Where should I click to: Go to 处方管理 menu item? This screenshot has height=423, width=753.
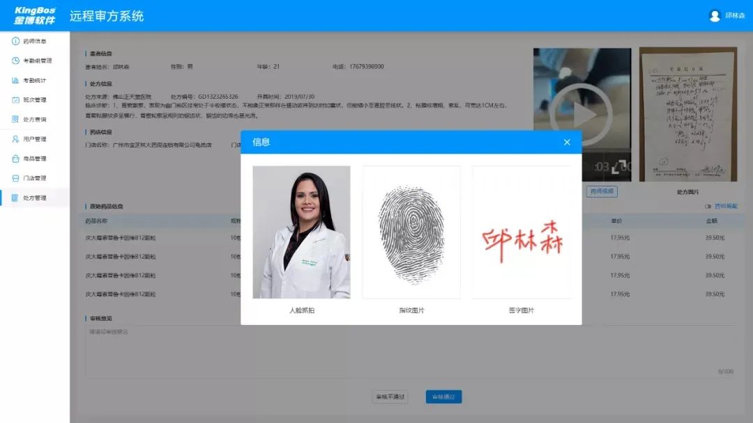coord(34,198)
